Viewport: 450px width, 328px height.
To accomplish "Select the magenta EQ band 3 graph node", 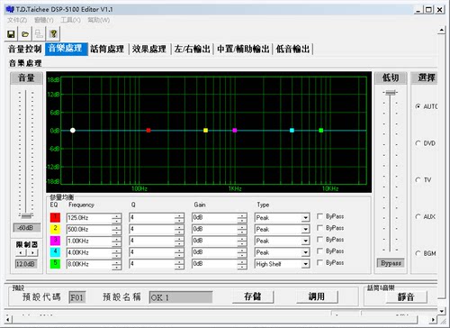I will pyautogui.click(x=235, y=131).
